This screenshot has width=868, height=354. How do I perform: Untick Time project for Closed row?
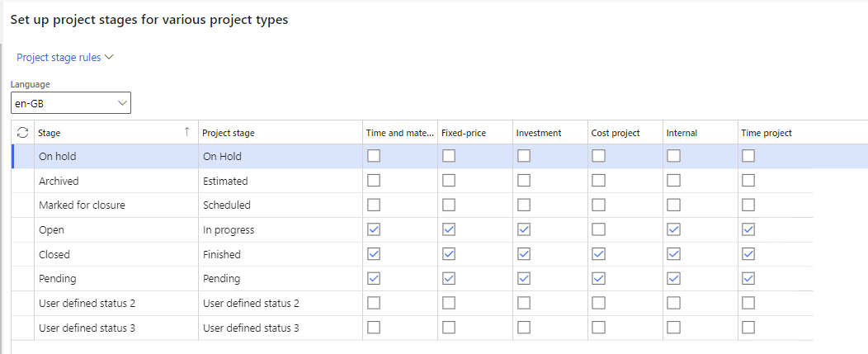[748, 254]
